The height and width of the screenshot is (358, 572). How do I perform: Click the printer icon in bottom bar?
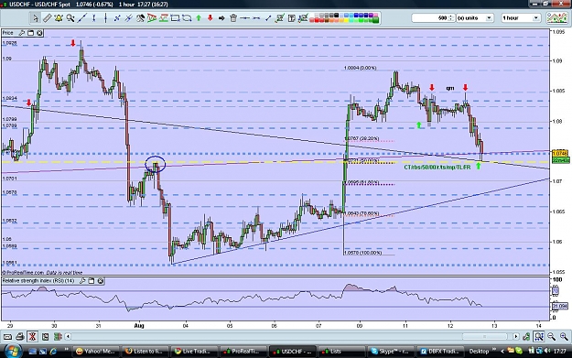tap(20, 336)
